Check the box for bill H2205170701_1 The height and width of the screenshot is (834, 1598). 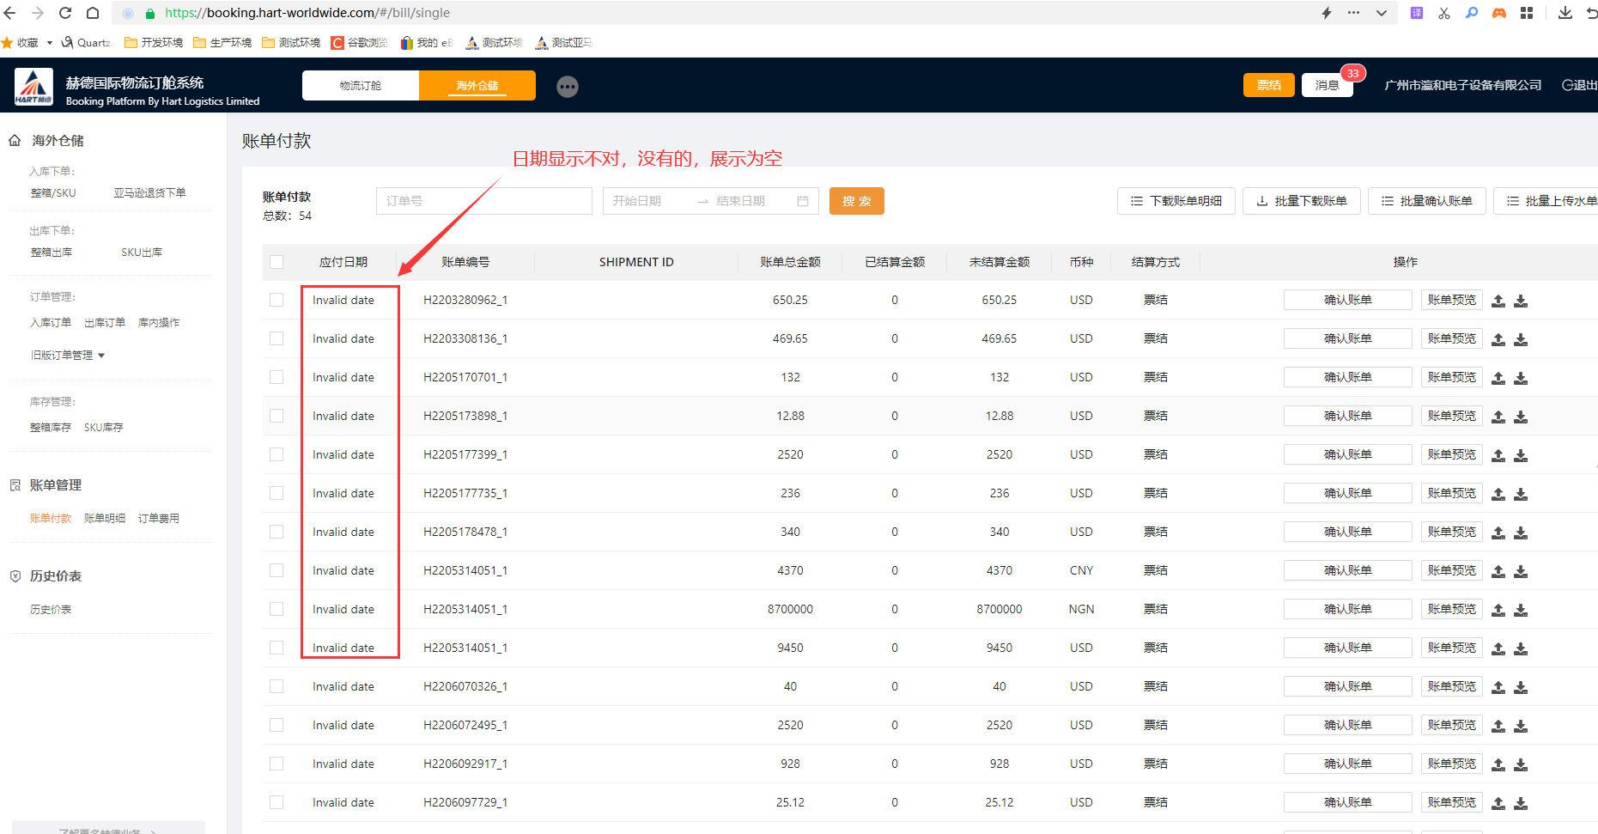tap(276, 377)
